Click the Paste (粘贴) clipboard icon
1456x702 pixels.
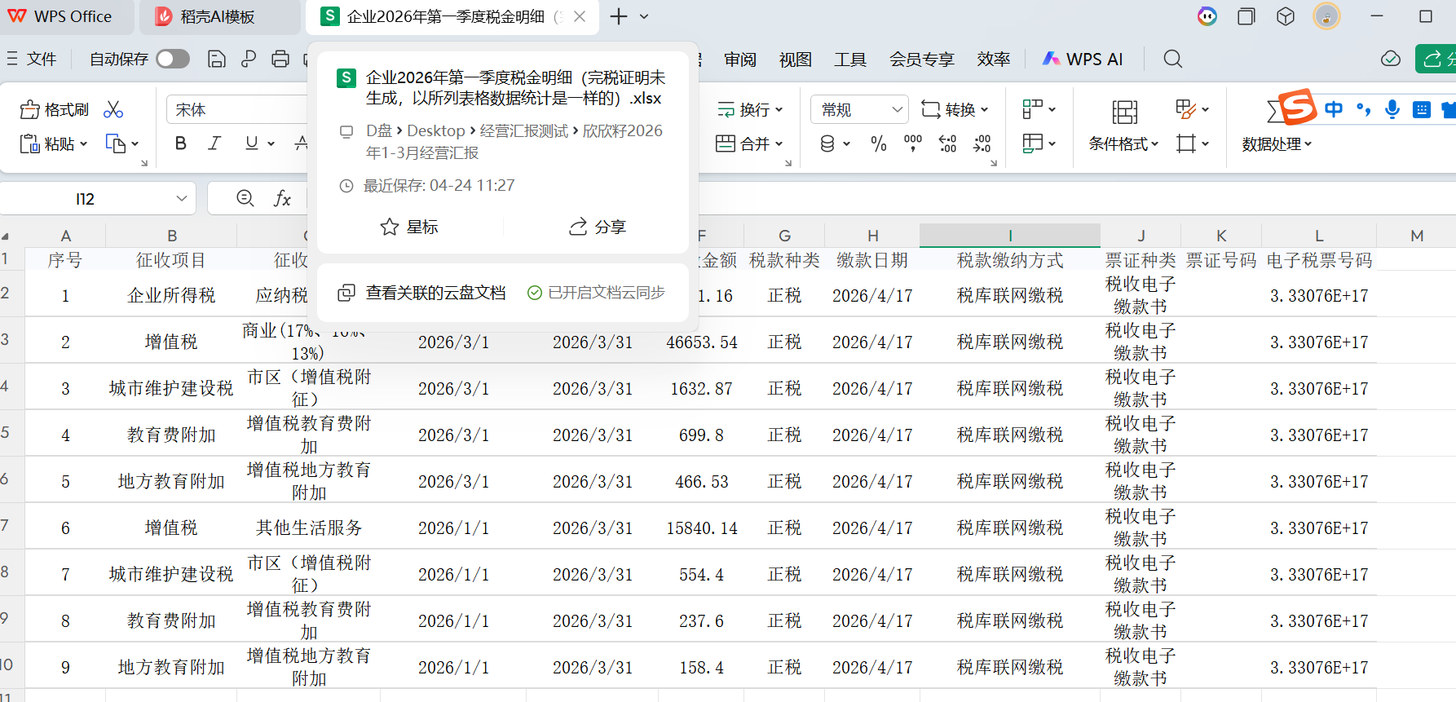click(x=30, y=143)
